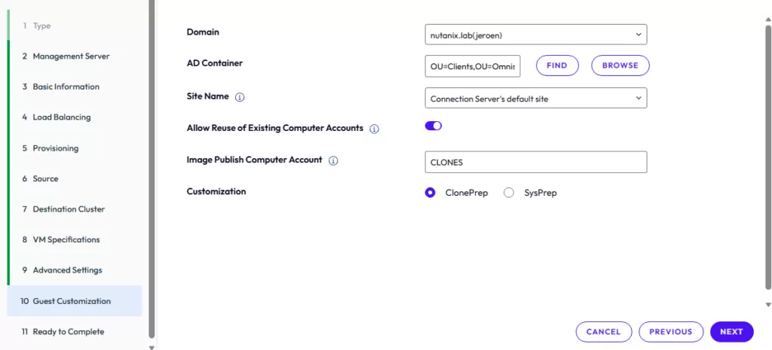Cancel the wizard with CANCEL button
The height and width of the screenshot is (350, 772).
[x=603, y=332]
